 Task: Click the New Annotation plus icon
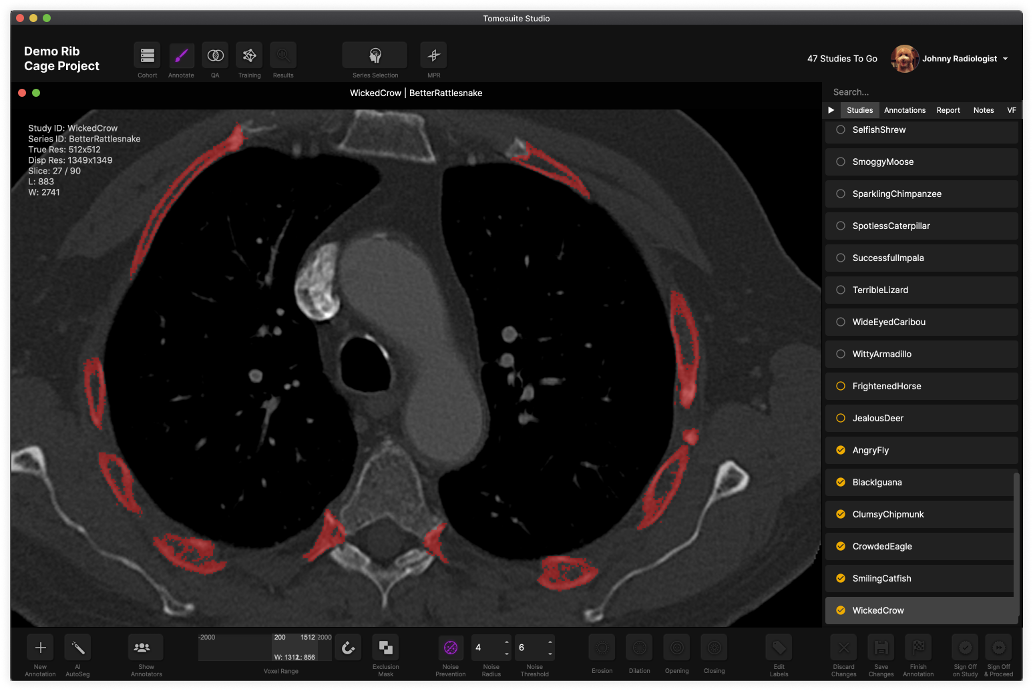(40, 648)
